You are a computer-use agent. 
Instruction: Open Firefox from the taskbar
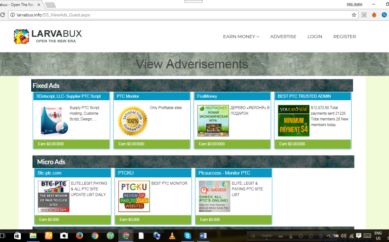(x=79, y=235)
